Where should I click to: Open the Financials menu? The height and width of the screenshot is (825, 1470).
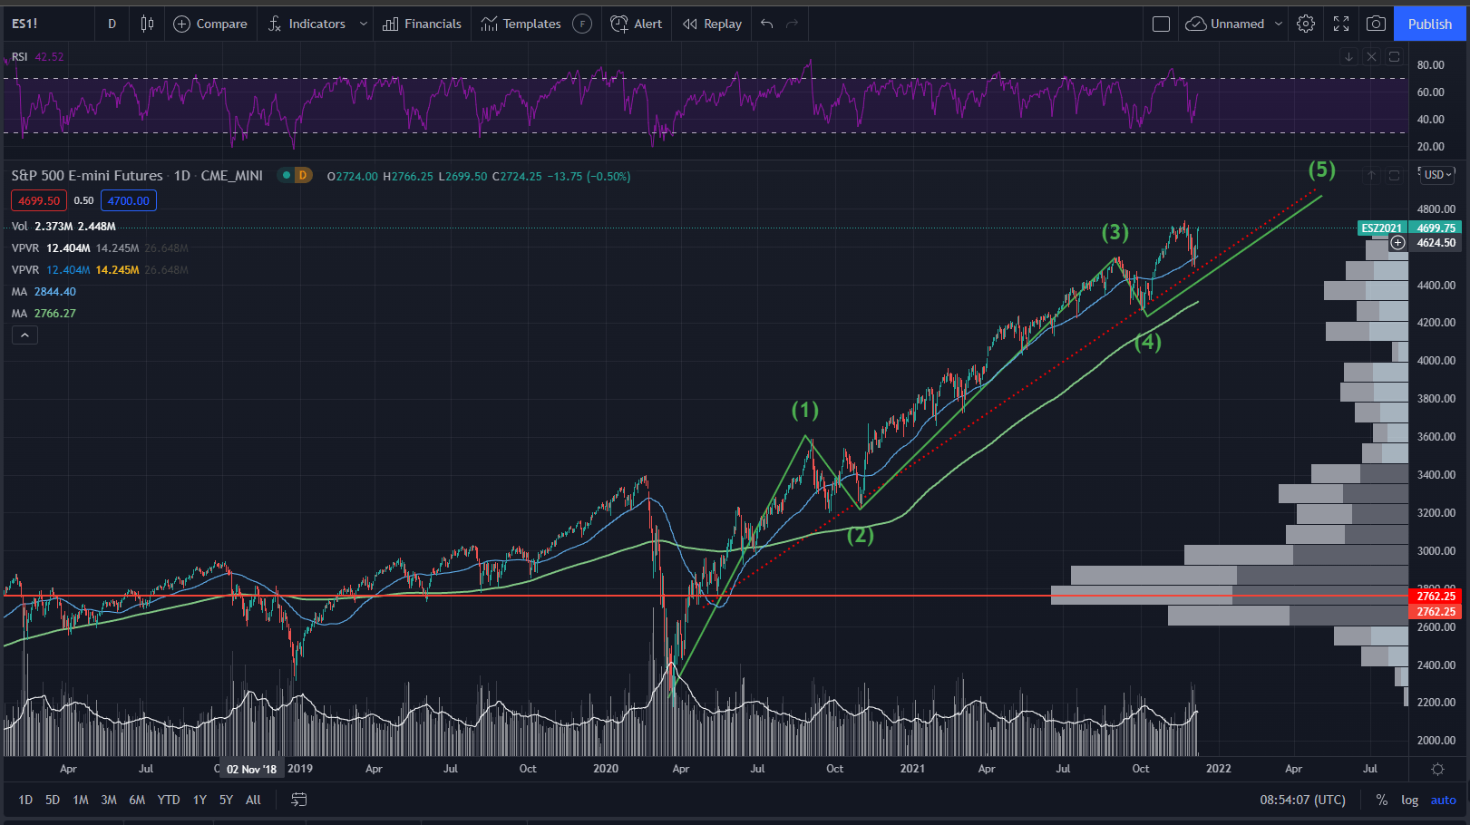[422, 24]
